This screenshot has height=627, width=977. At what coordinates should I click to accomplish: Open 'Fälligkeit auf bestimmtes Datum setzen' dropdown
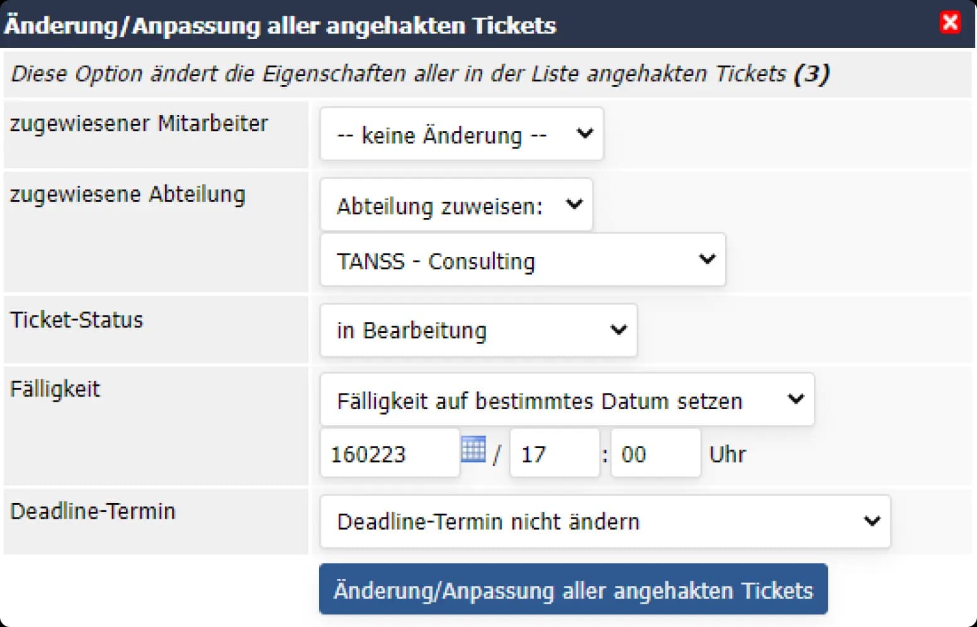567,400
